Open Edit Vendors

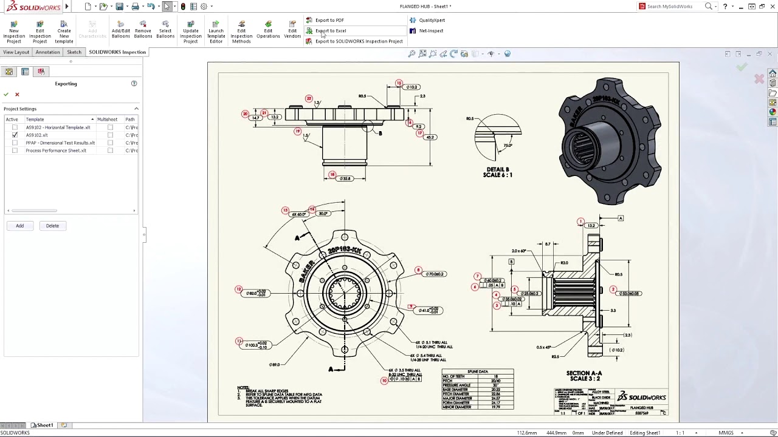292,29
